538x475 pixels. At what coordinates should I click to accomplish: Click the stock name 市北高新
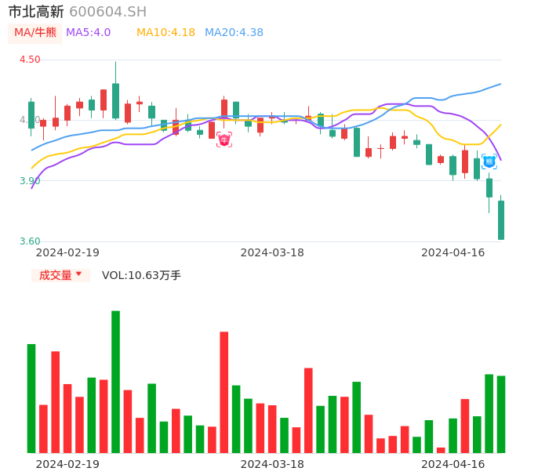(36, 12)
